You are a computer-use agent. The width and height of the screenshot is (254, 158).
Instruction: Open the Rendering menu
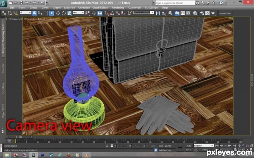point(118,8)
